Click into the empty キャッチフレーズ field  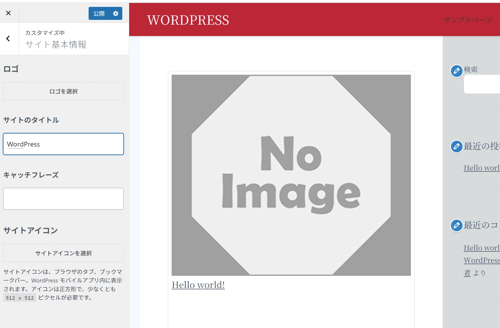coord(63,199)
